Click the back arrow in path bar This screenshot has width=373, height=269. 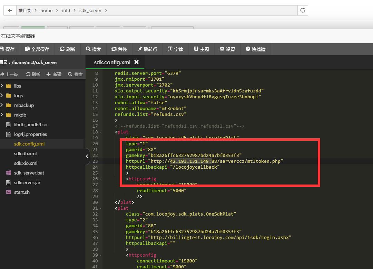(10, 10)
